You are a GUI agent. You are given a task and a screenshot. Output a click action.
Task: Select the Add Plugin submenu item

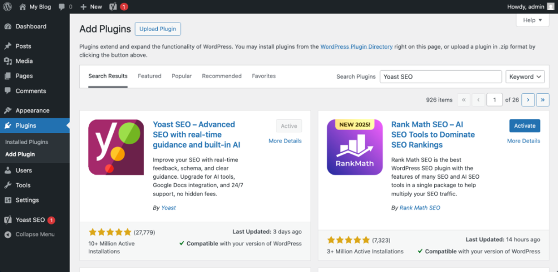coord(20,154)
